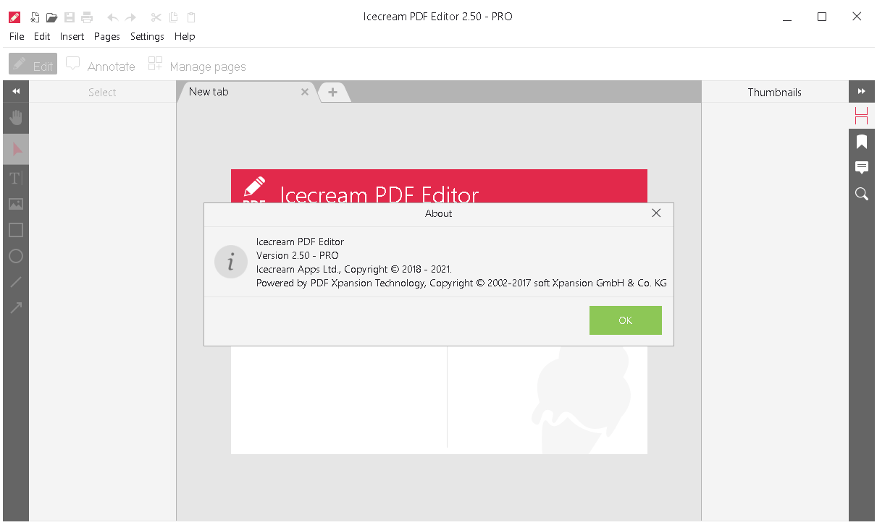Click the New document icon in title bar

35,17
